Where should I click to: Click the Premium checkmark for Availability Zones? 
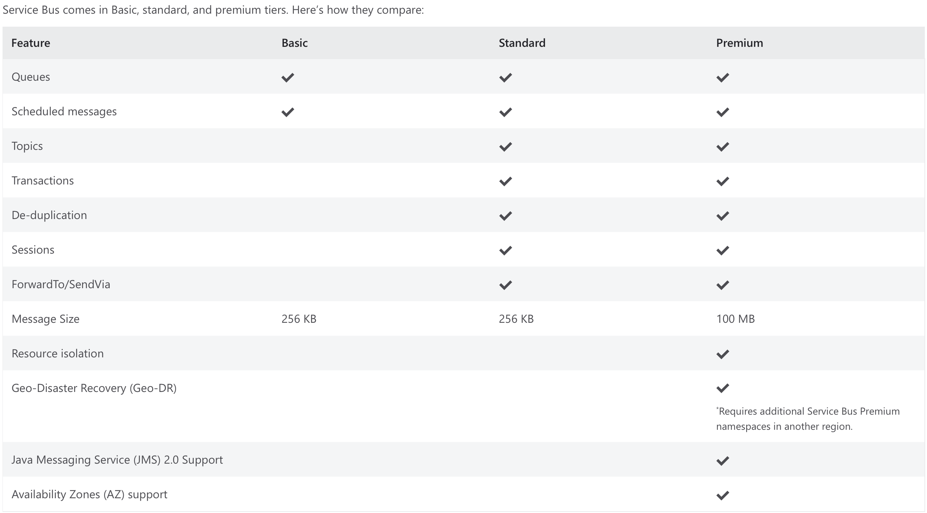tap(722, 495)
